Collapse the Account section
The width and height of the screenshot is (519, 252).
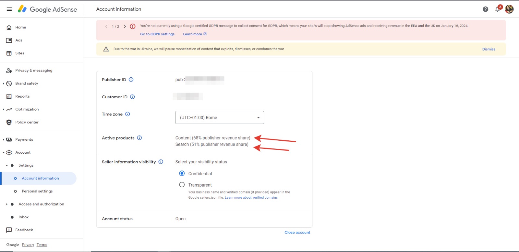[4, 152]
